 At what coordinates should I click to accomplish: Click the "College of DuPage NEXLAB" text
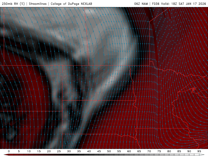(x=71, y=4)
